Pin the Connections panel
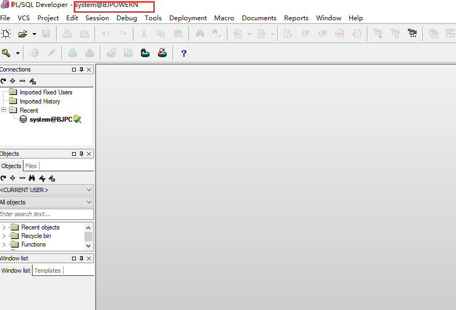This screenshot has height=310, width=456. pos(81,69)
